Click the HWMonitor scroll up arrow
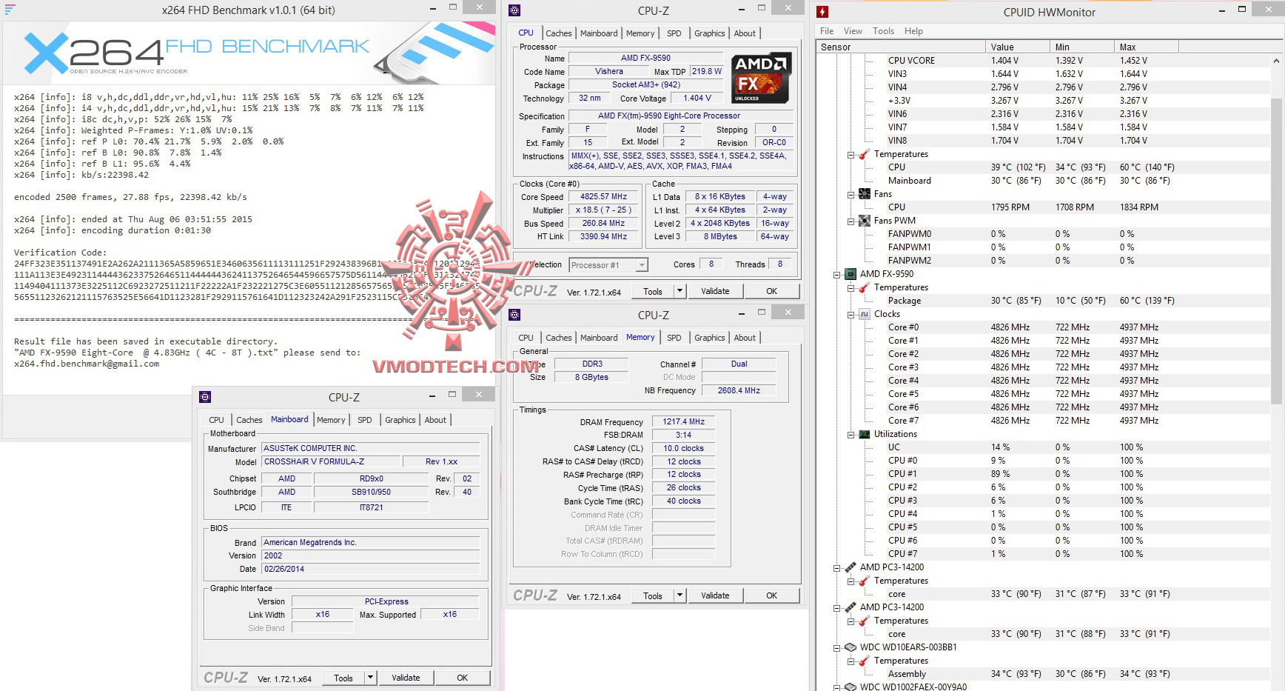Screen dimensions: 1285x691 point(1276,61)
